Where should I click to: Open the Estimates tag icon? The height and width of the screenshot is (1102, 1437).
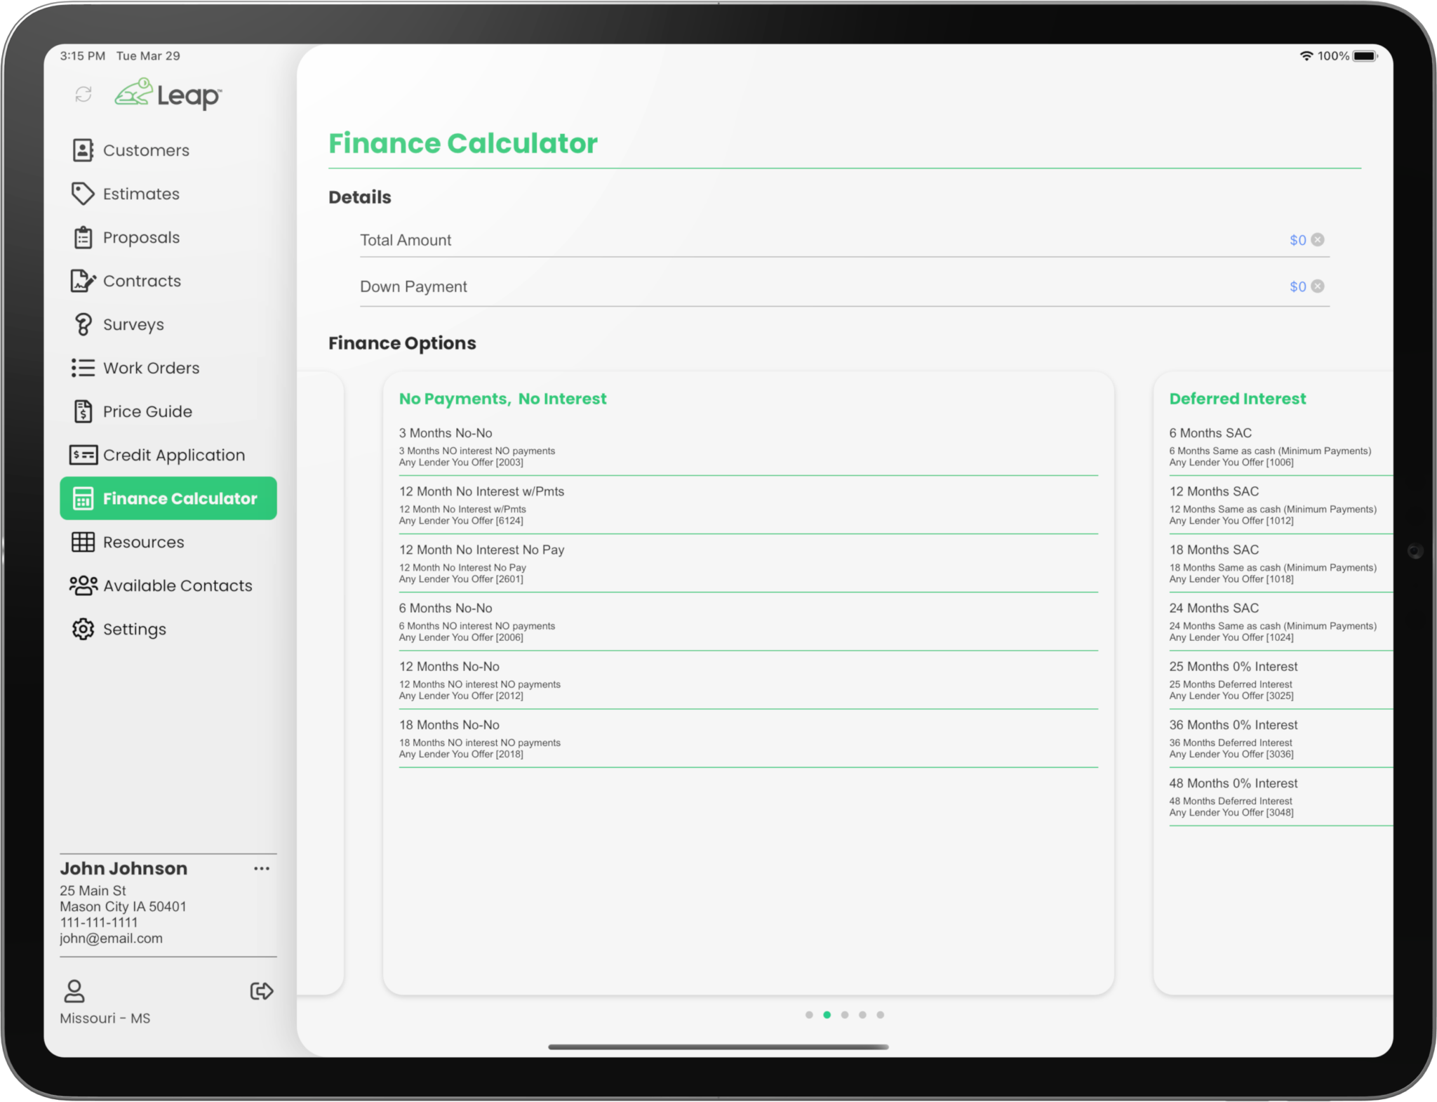(83, 194)
